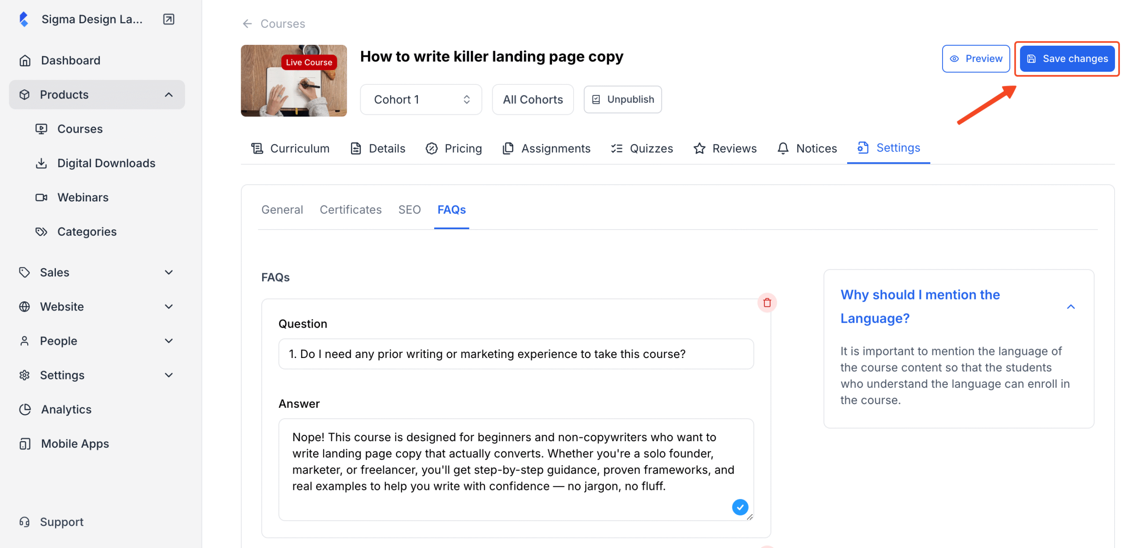
Task: Click the blue checkmark in Answer box
Action: coord(740,507)
